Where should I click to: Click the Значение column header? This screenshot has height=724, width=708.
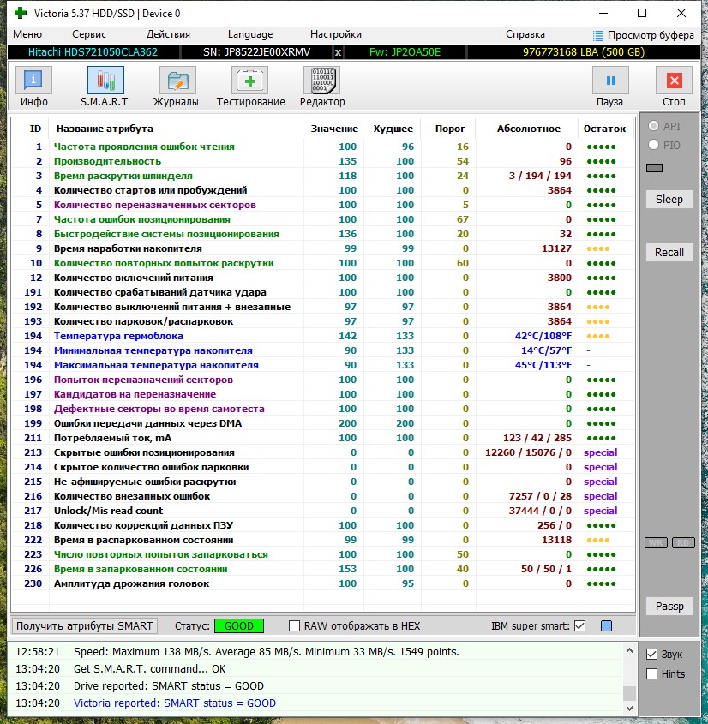pos(334,129)
